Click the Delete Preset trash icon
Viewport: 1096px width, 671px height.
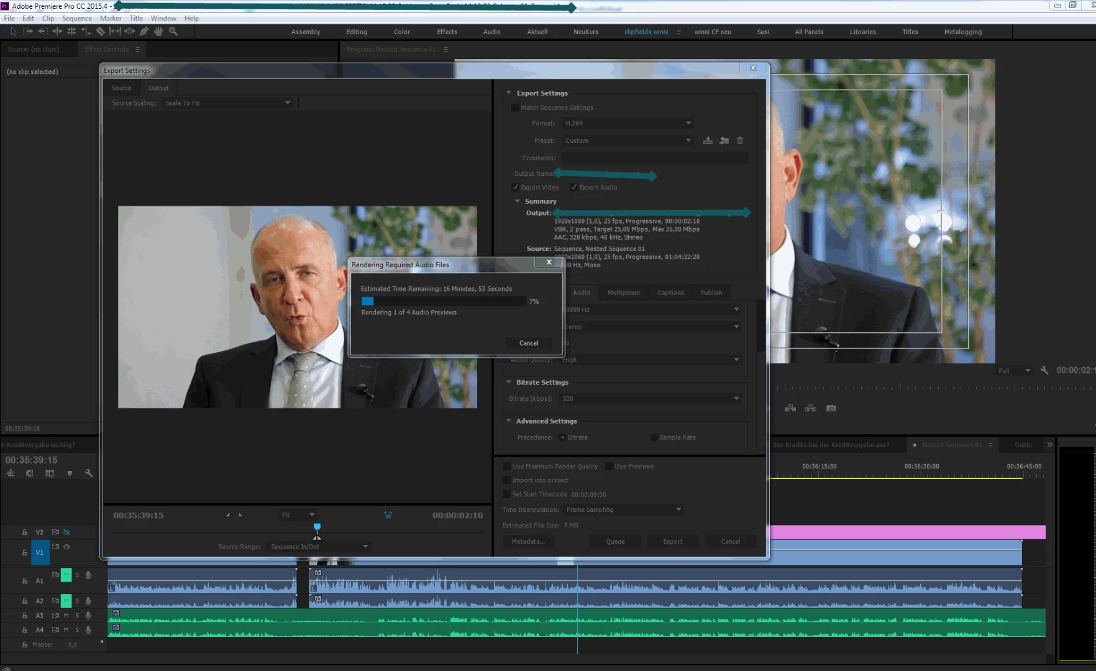pos(740,140)
